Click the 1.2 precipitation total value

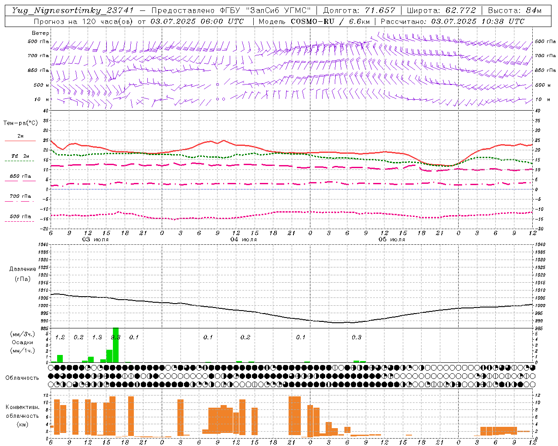(60, 337)
